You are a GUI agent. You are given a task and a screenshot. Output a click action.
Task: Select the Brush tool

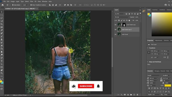2,36
